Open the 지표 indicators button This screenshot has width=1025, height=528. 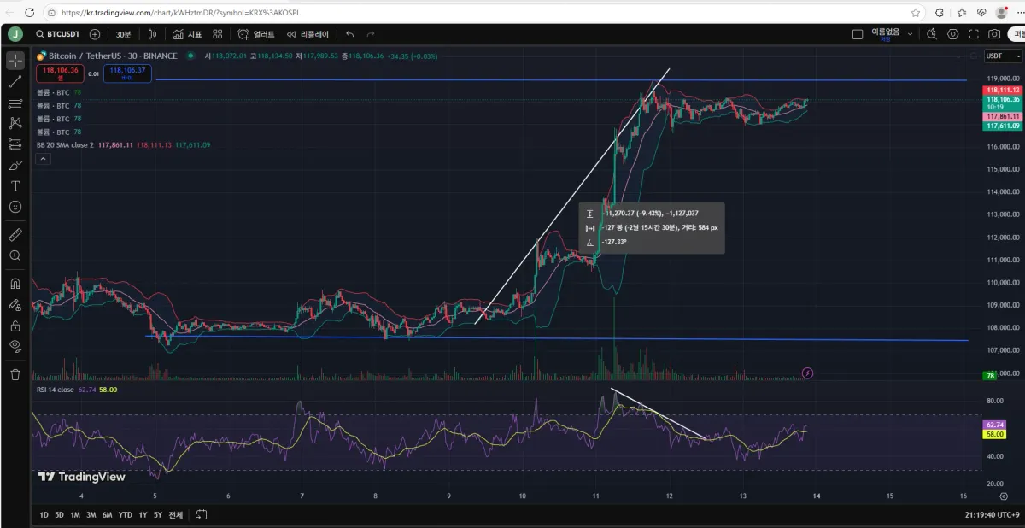[x=187, y=34]
